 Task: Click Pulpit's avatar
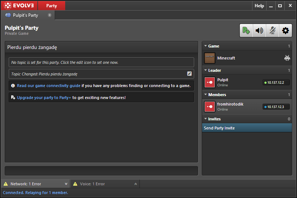(210, 82)
